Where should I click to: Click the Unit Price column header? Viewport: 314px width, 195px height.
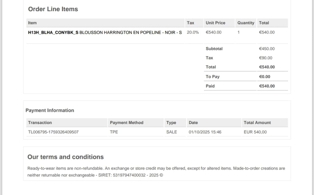(215, 23)
